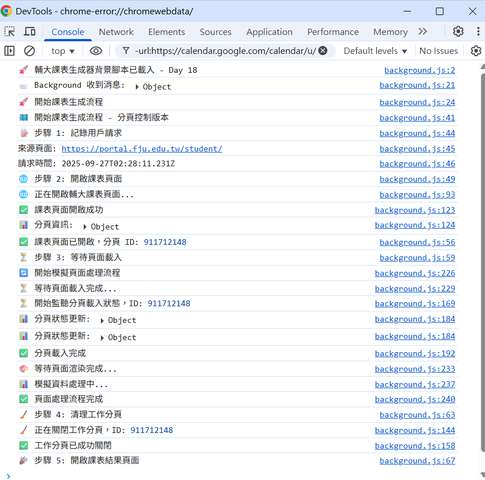The image size is (485, 480).
Task: Open the portal.fju.edu.tw/student link
Action: pos(142,149)
